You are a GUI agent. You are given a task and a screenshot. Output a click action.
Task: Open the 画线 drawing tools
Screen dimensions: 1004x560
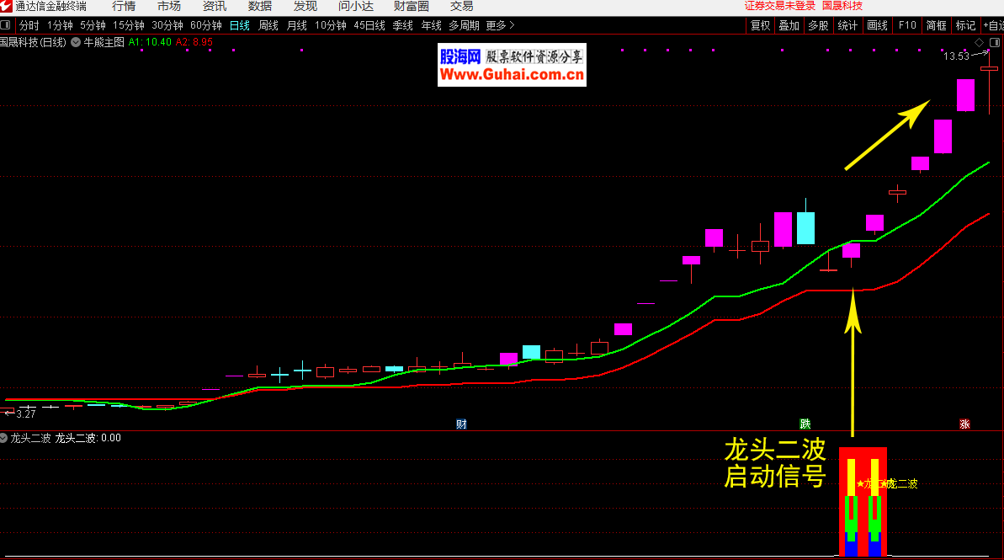pyautogui.click(x=877, y=25)
